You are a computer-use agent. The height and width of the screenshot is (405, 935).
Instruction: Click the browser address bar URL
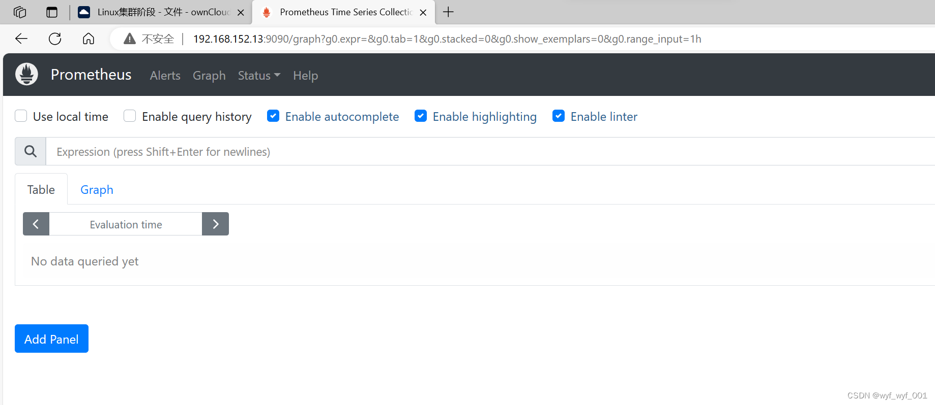click(x=447, y=39)
